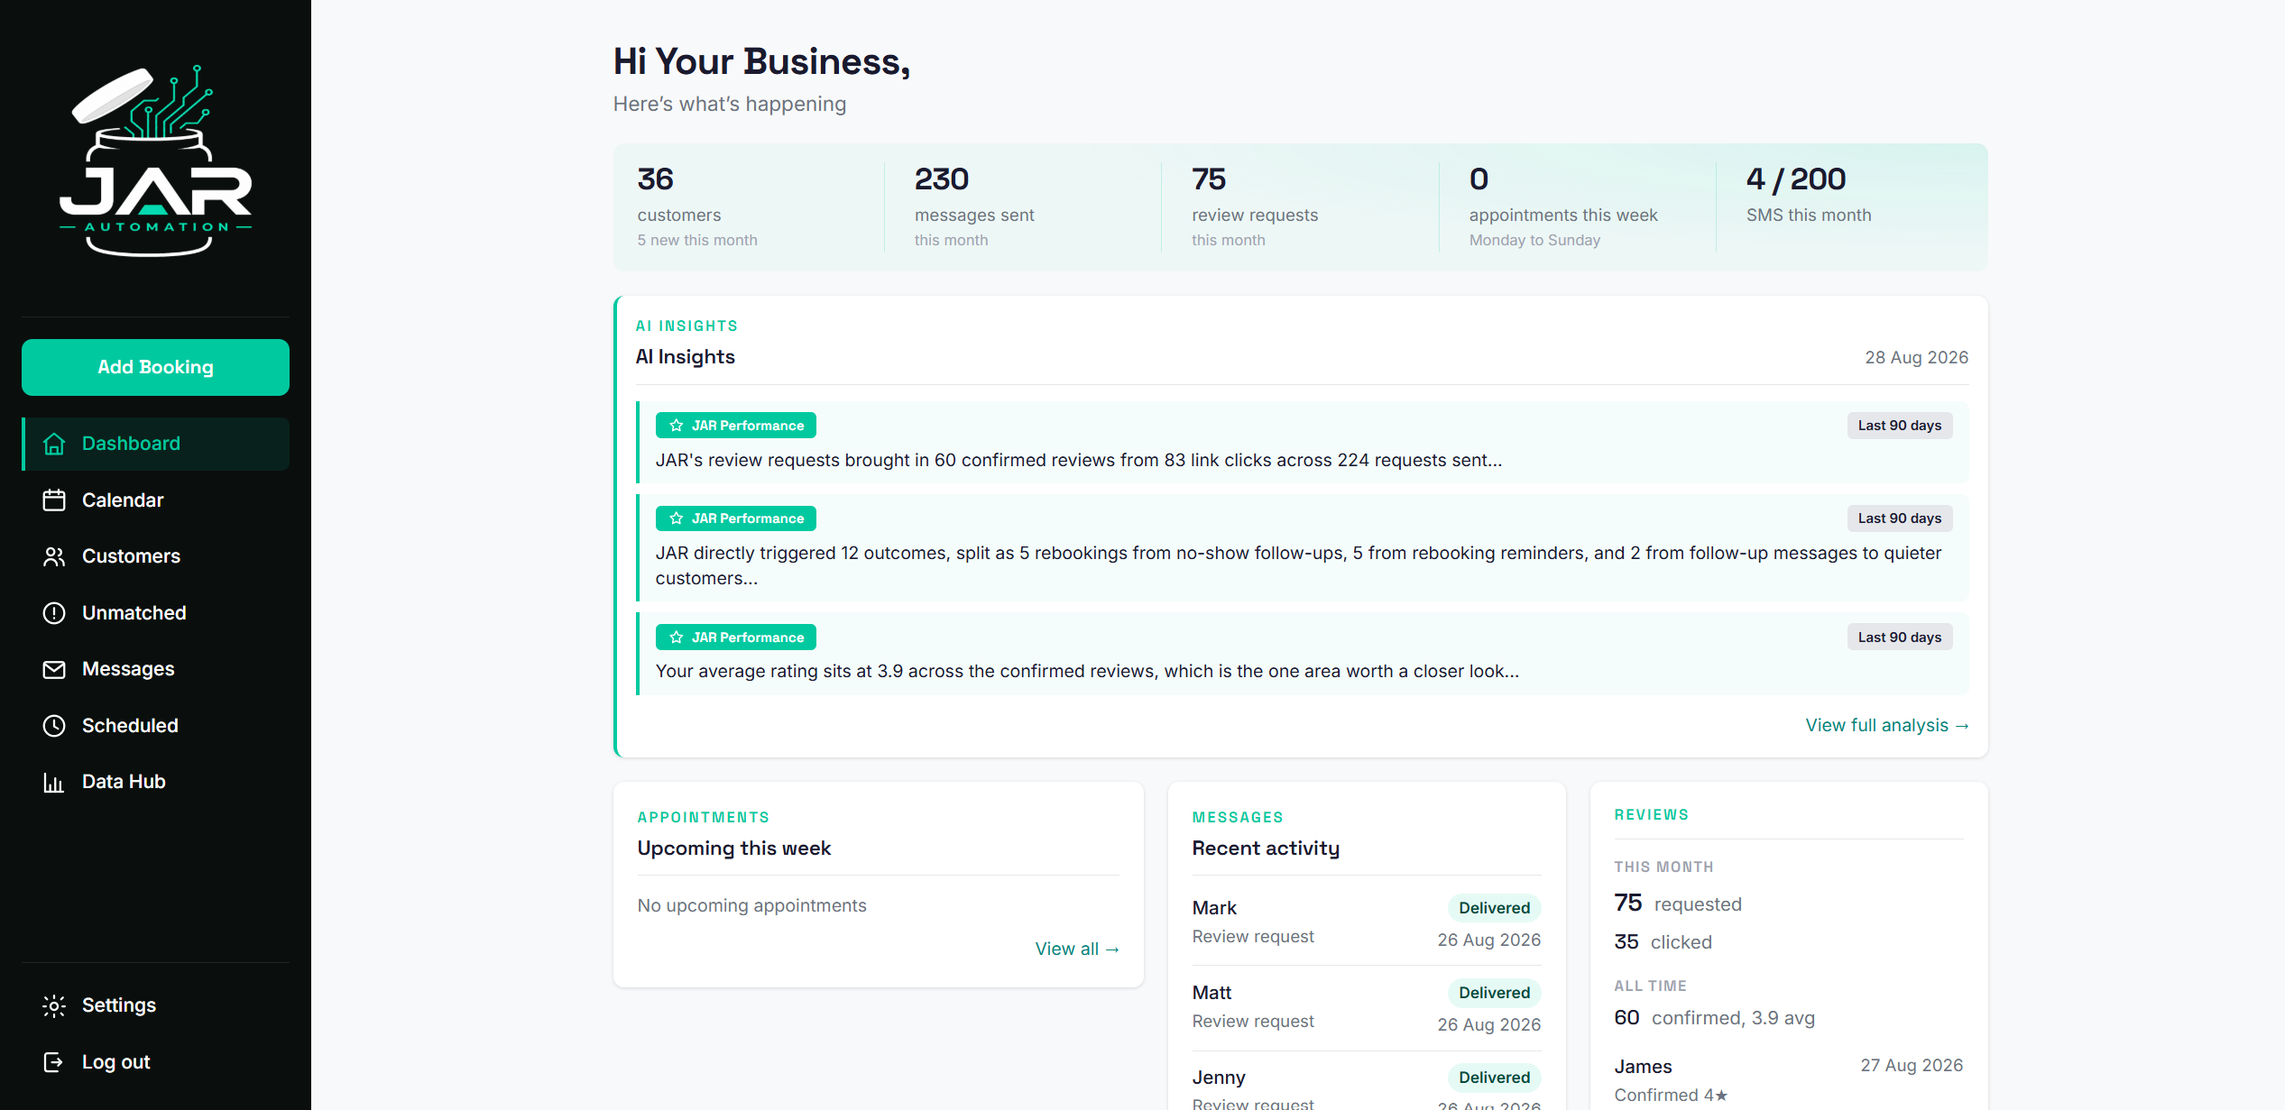Click Last 90 days tag on third insight
Viewport: 2285px width, 1110px height.
[1899, 638]
